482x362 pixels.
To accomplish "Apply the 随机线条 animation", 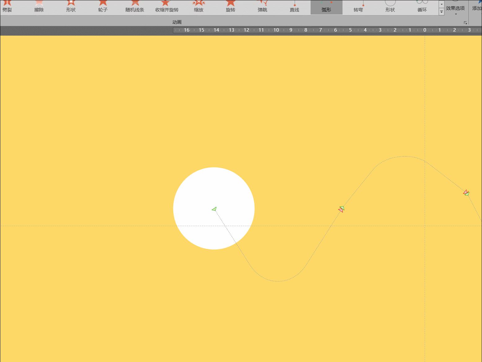I will [x=135, y=7].
